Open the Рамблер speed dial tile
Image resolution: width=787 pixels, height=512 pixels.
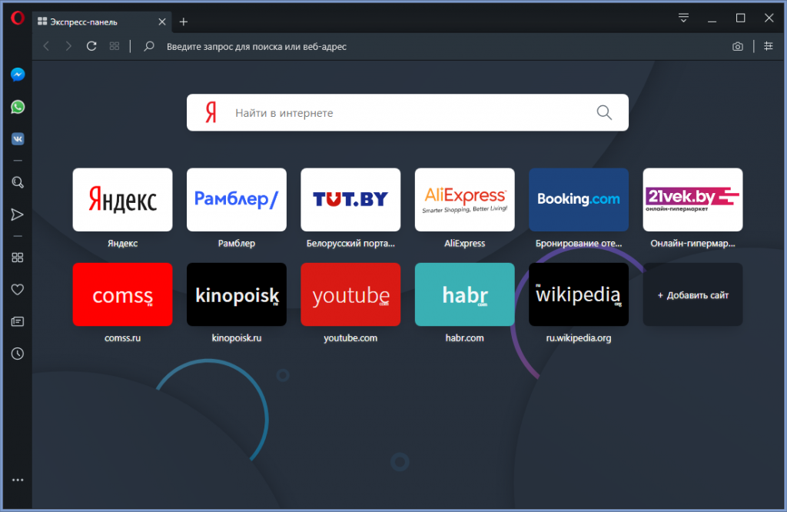click(237, 200)
